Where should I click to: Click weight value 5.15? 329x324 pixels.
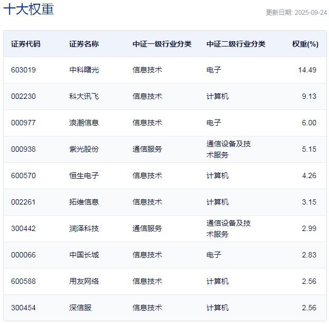309,149
